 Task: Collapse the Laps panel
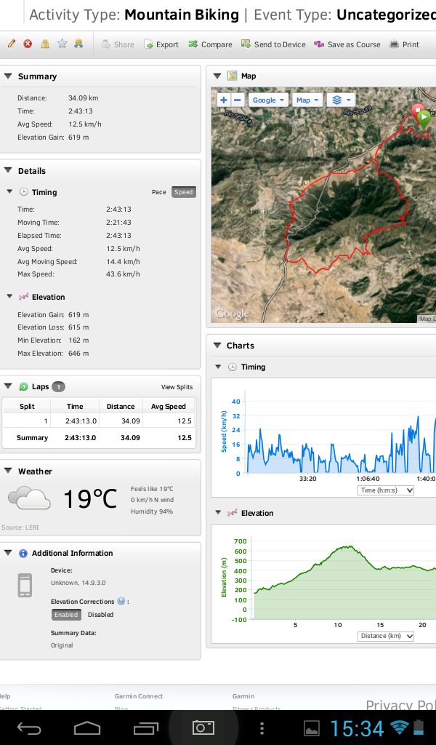[8, 386]
